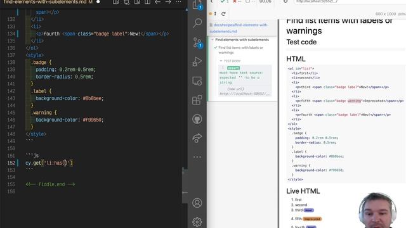Screen dimensions: 406x228
Task: Click the '.warning {' line in editor
Action: (44, 113)
